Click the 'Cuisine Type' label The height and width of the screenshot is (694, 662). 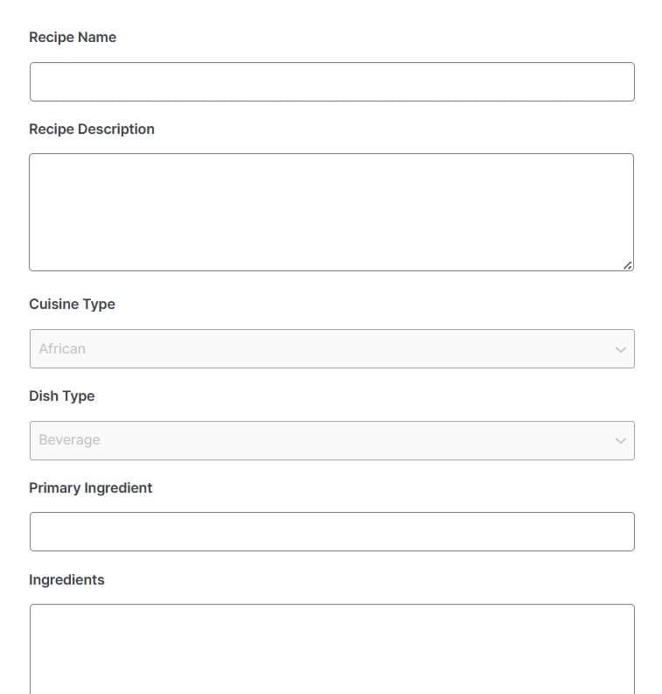point(72,304)
